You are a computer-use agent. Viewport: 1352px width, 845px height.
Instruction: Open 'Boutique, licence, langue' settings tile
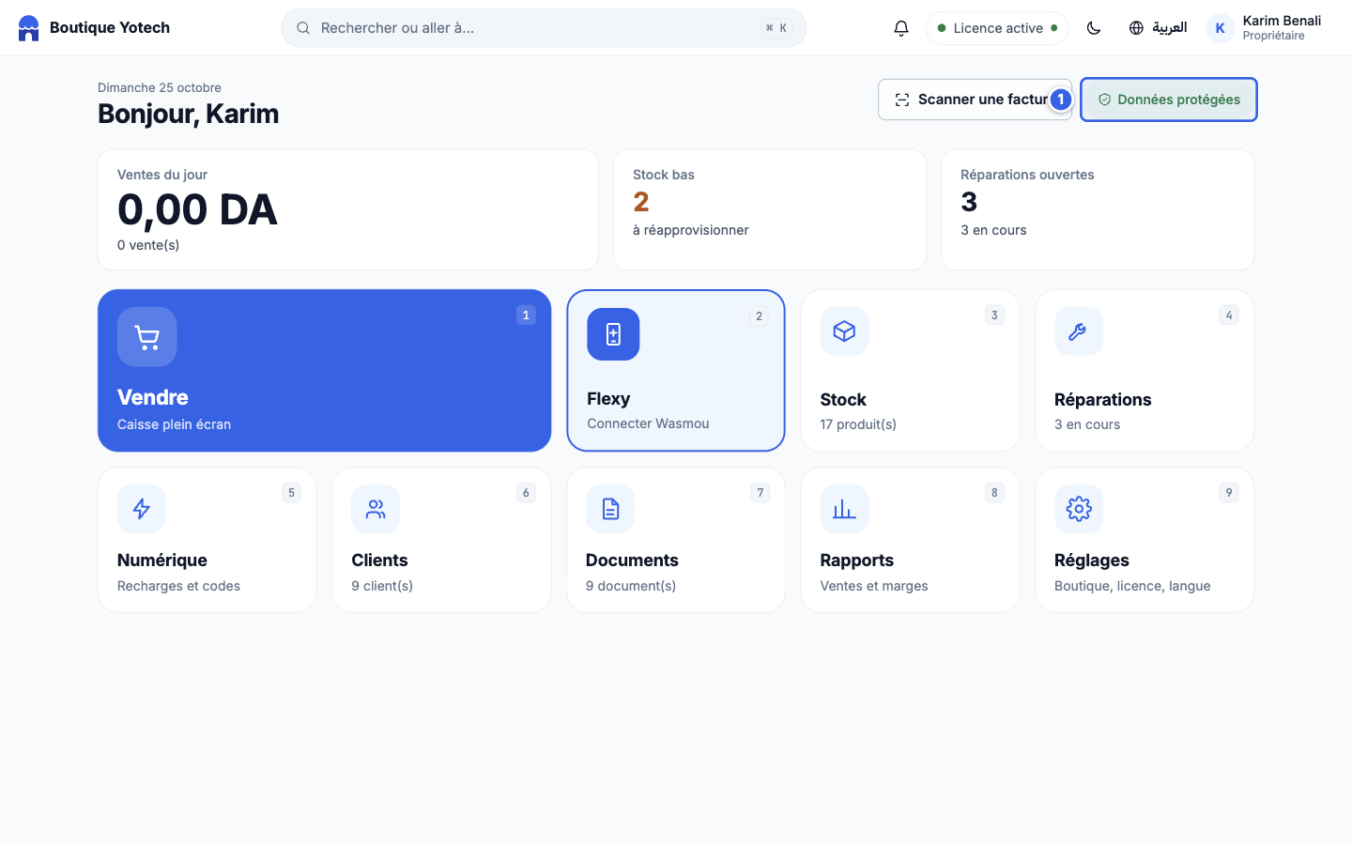[1145, 540]
